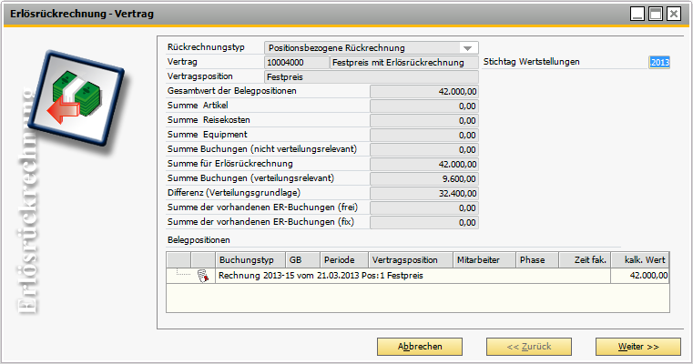The width and height of the screenshot is (693, 364).
Task: Click the kalk. Wert column header
Action: tap(640, 260)
